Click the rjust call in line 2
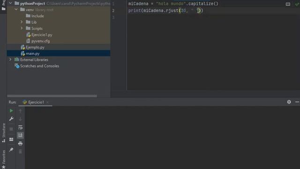The height and width of the screenshot is (169, 300). [x=172, y=10]
